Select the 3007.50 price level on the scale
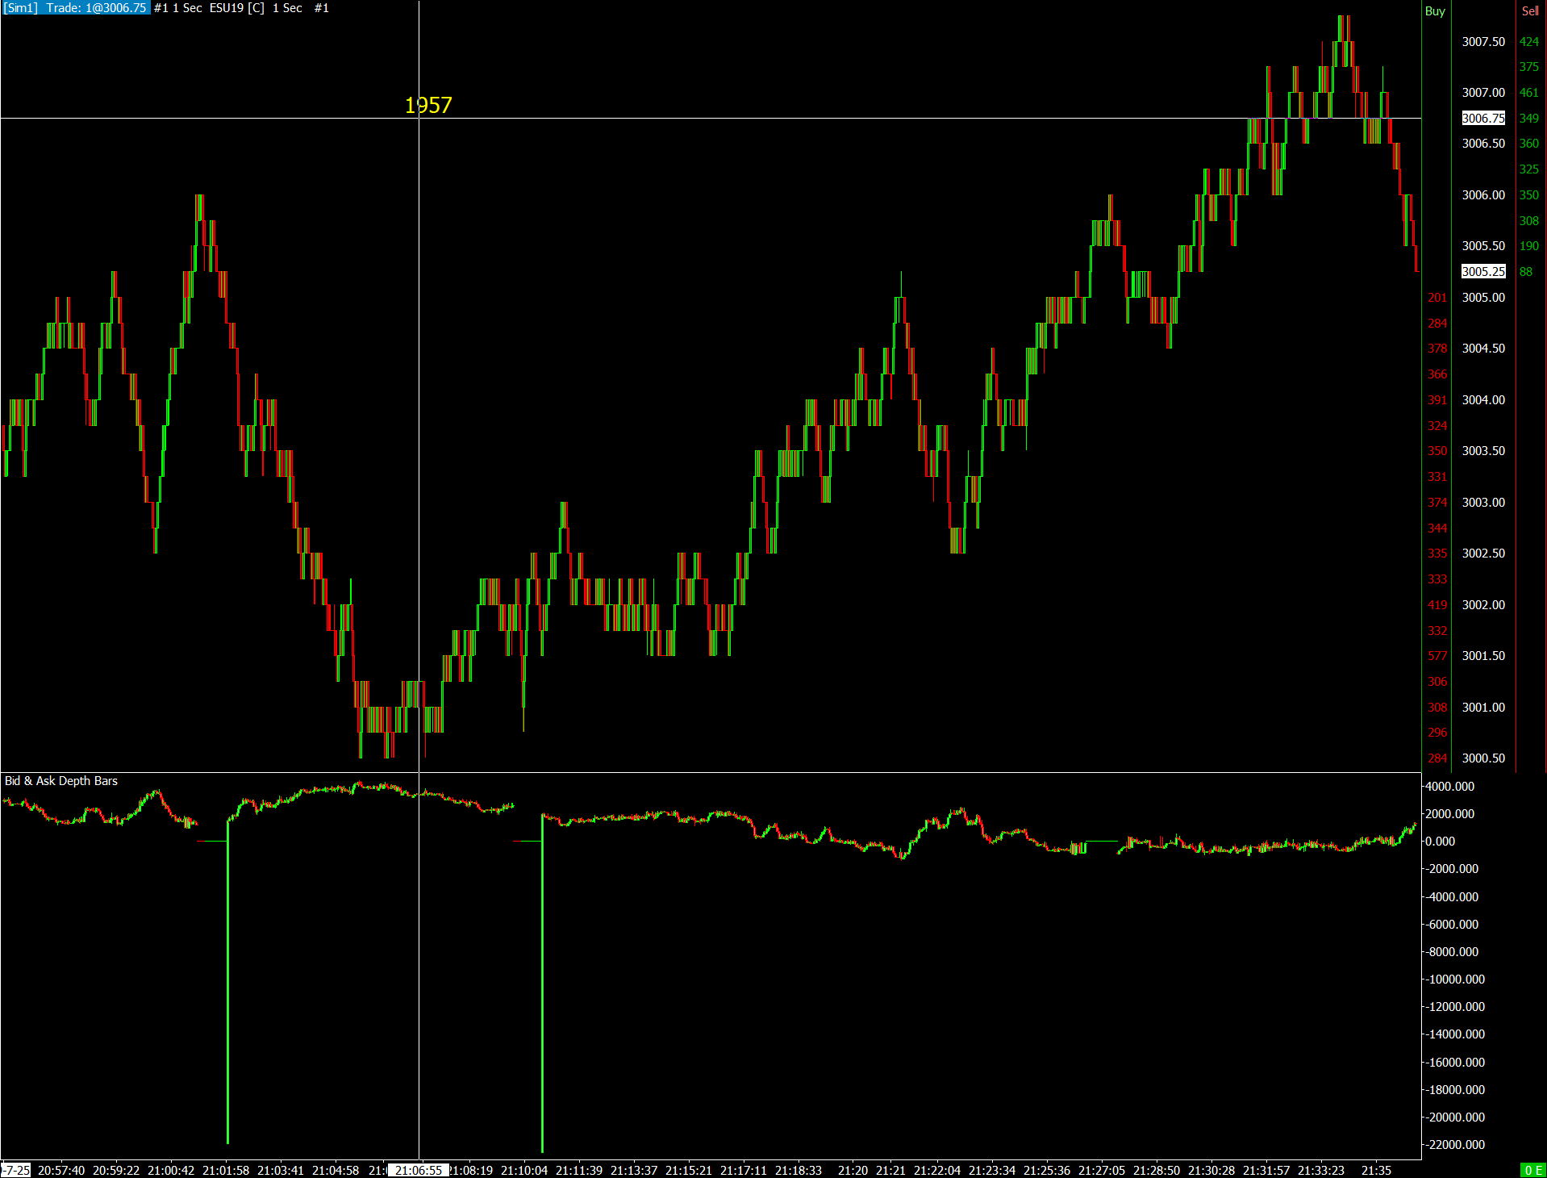This screenshot has width=1547, height=1178. 1483,42
